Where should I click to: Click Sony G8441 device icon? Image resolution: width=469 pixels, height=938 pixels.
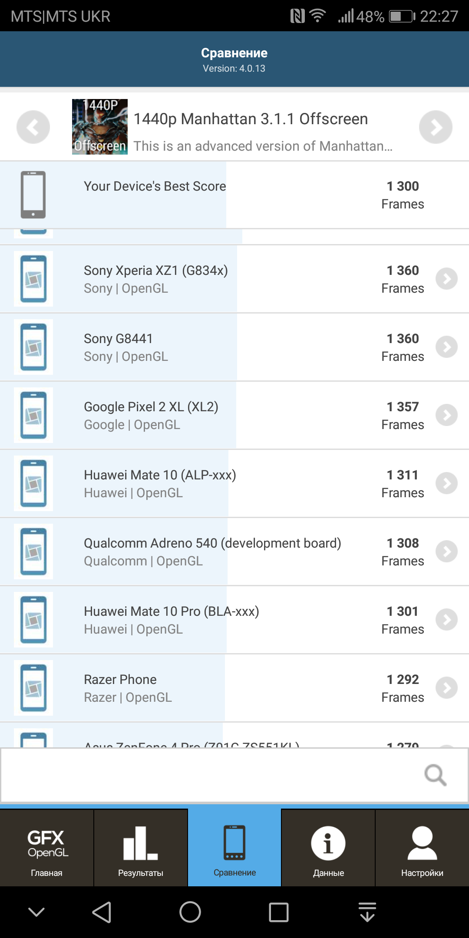click(x=33, y=347)
